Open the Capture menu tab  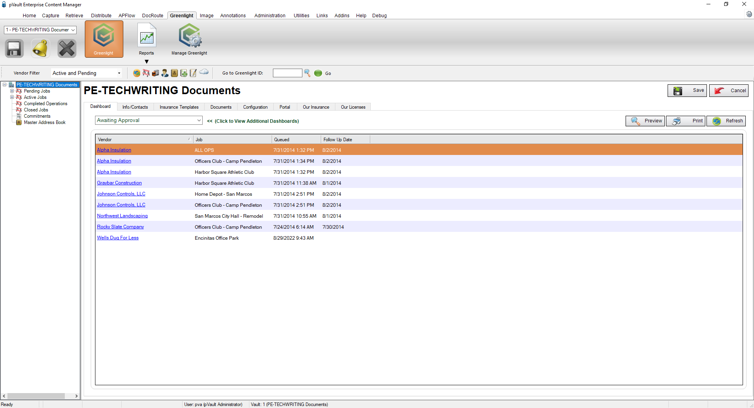pyautogui.click(x=51, y=16)
